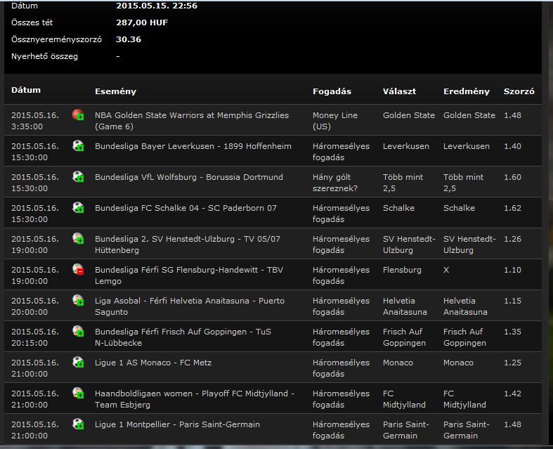Select Bundesliga Bayer Leverkusen - 1899 Hoffenheim event
This screenshot has height=449, width=553.
pos(193,146)
